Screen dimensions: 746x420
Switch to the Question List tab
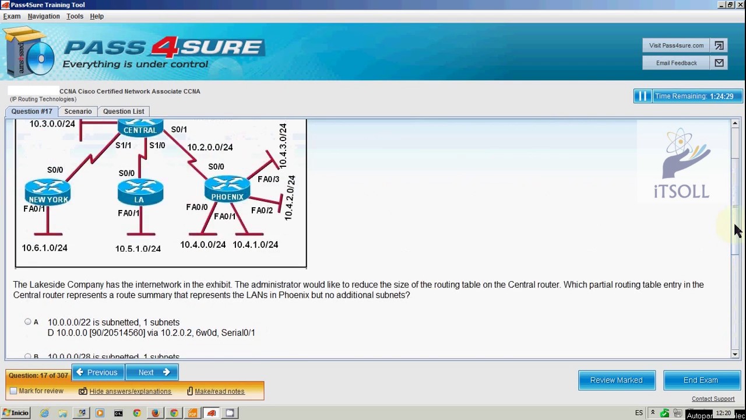click(124, 111)
